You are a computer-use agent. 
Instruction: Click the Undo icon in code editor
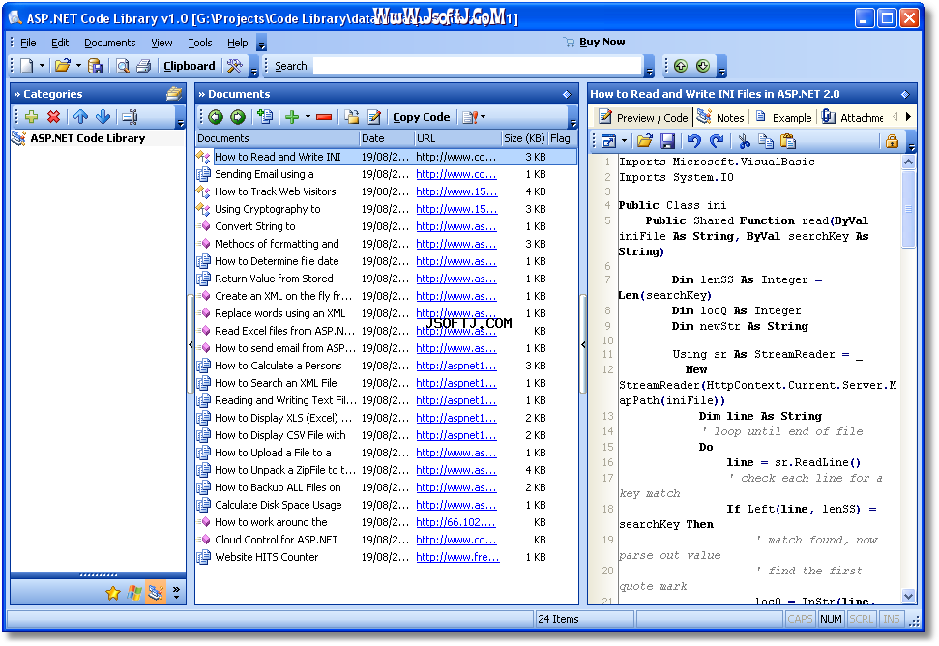pos(694,141)
